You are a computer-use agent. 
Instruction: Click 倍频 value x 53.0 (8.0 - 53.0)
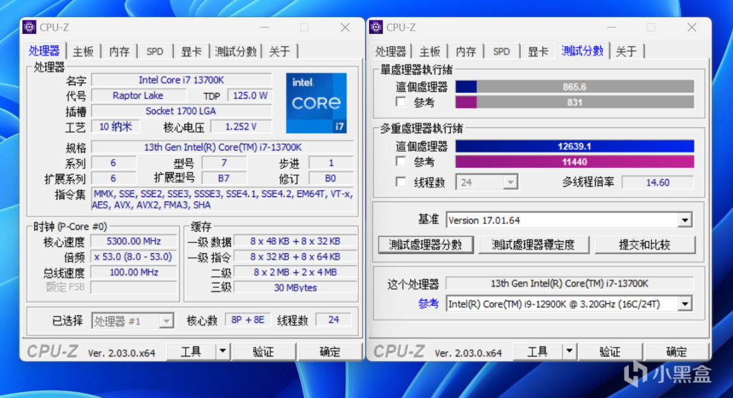point(133,256)
